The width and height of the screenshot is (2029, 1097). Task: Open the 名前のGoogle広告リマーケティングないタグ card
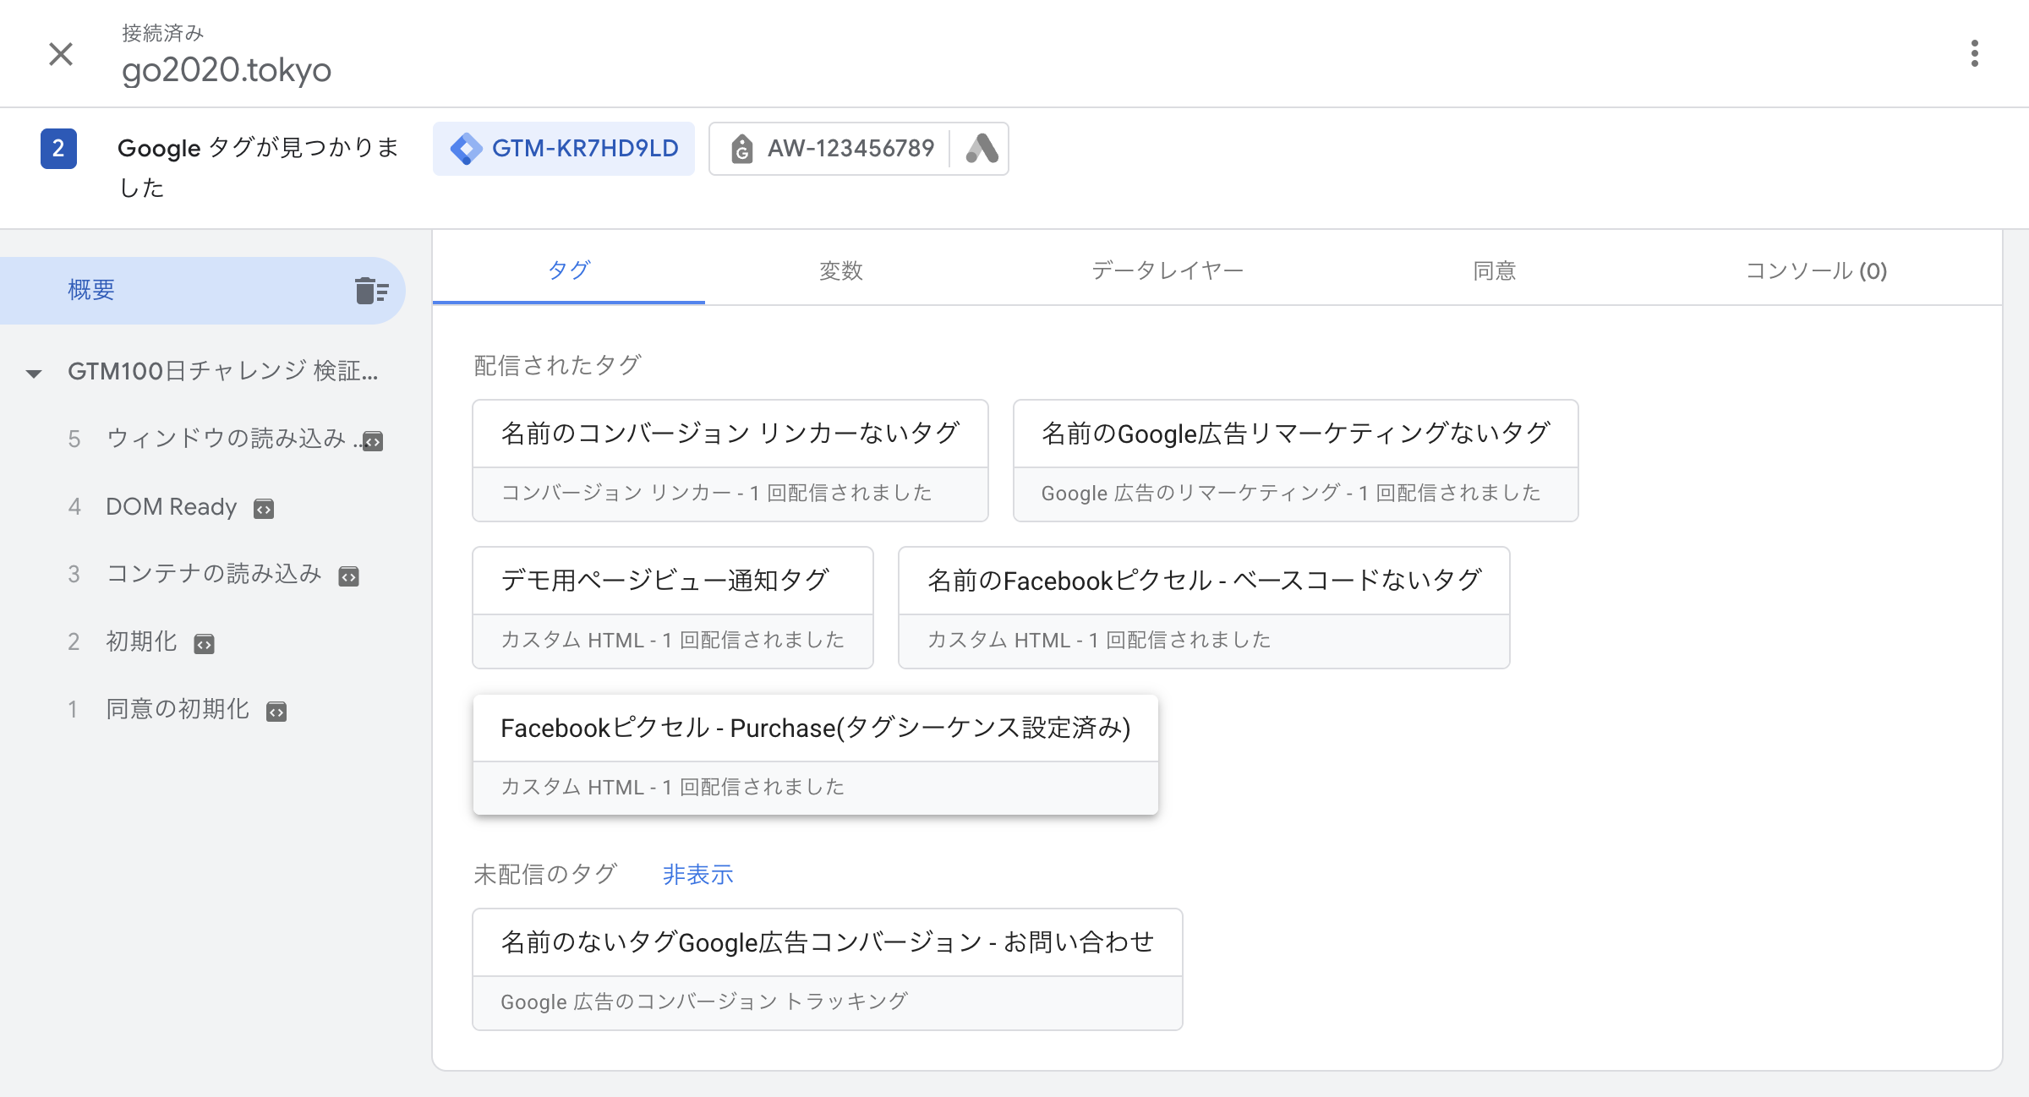(1295, 461)
